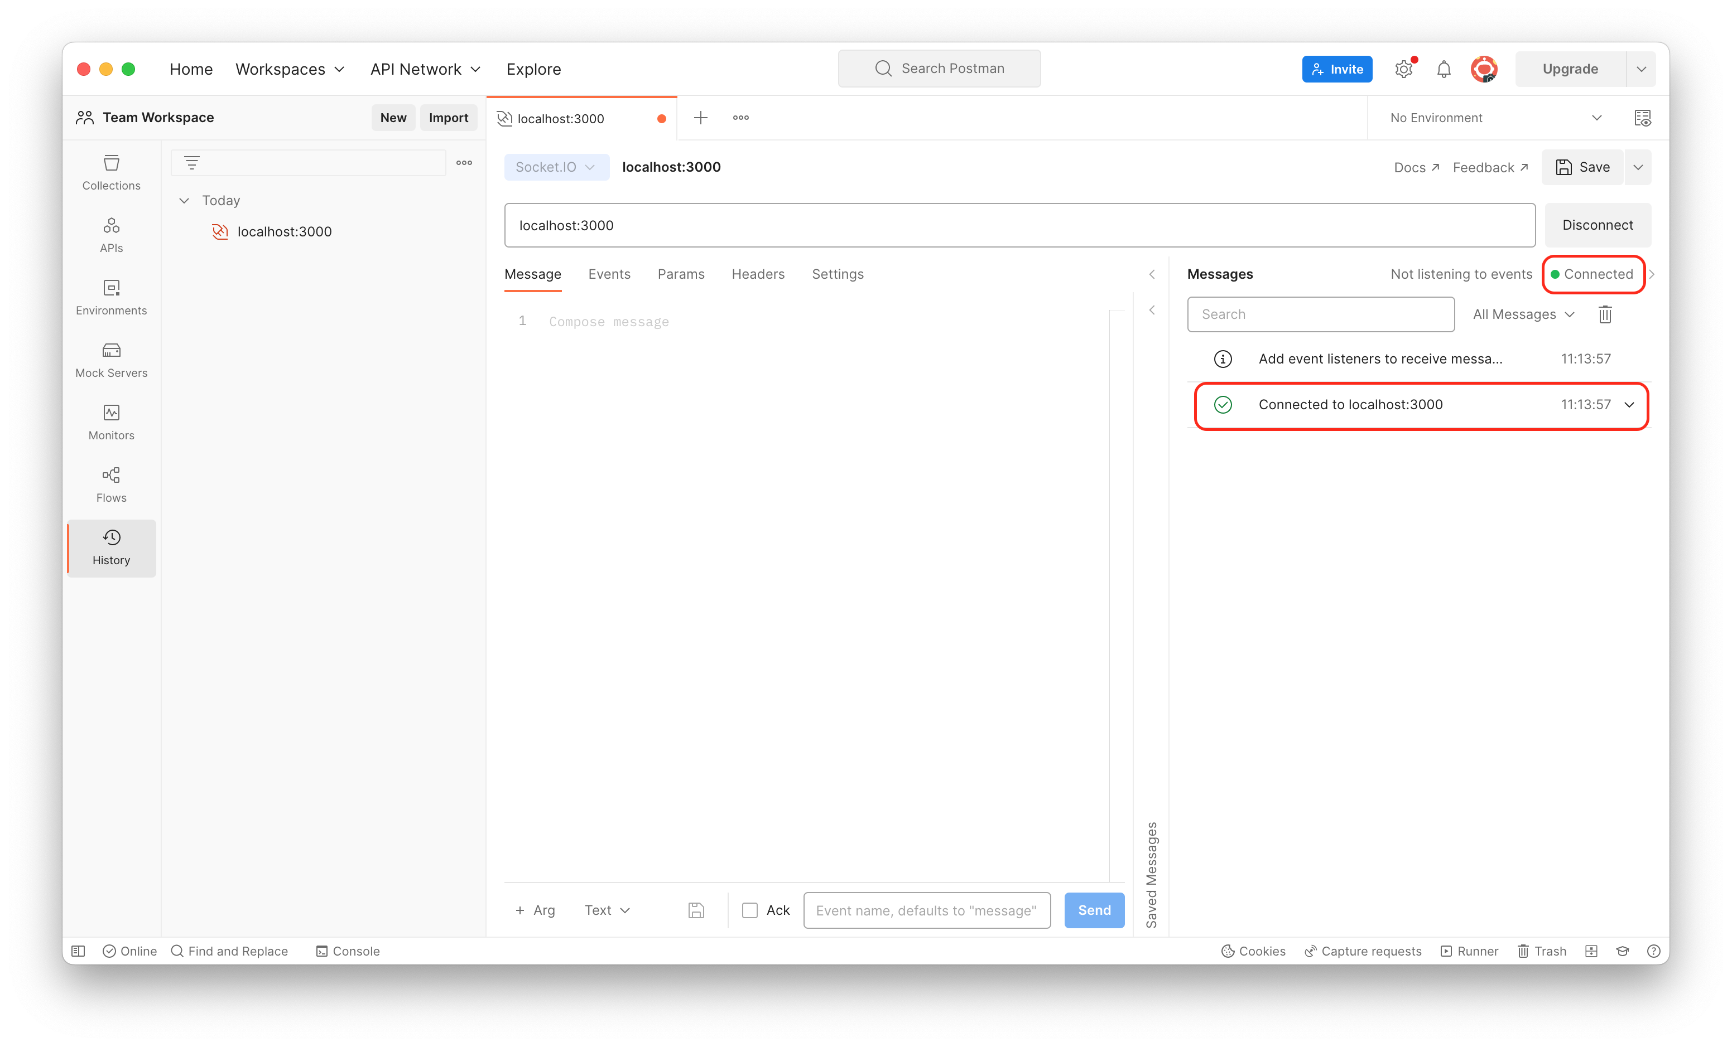Click the New button
This screenshot has height=1047, width=1732.
[393, 118]
